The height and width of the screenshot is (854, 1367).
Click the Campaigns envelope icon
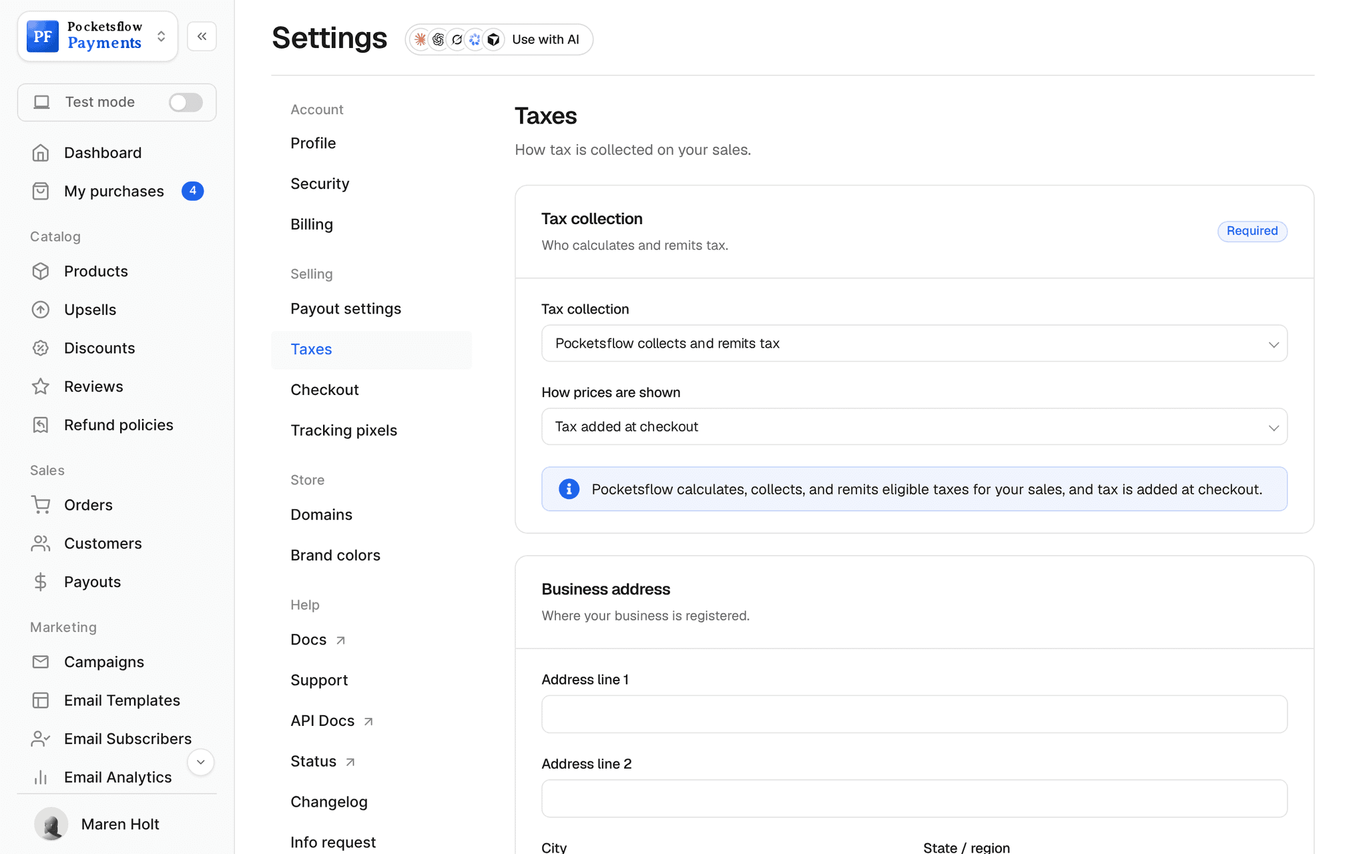(41, 662)
